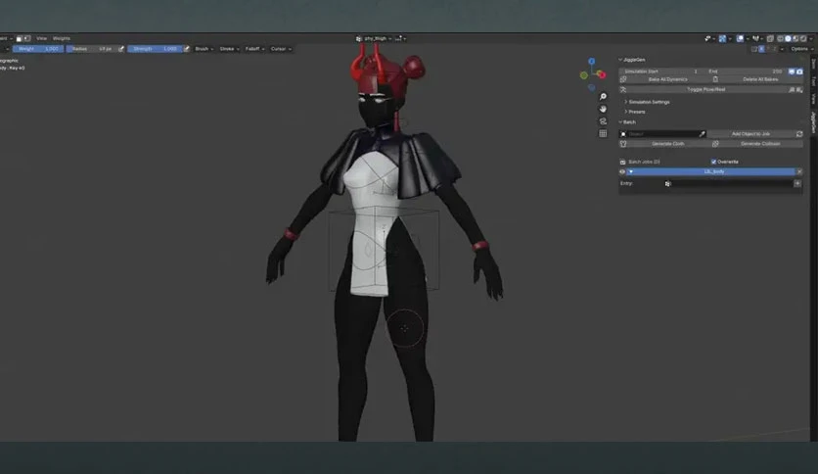Click the Batch Jobs icon
This screenshot has width=818, height=474.
[x=622, y=162]
